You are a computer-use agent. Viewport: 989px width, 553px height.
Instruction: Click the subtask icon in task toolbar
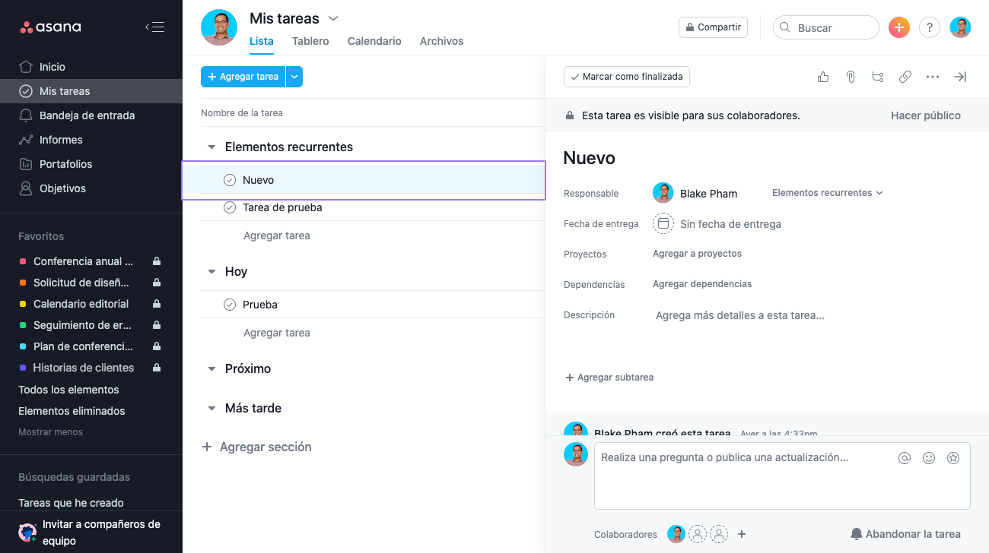(x=878, y=77)
